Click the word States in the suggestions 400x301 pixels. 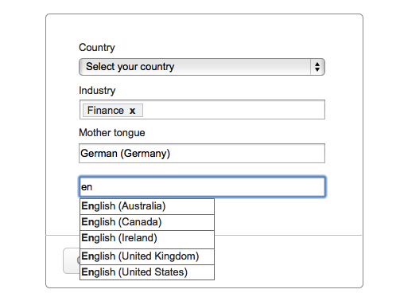click(171, 272)
